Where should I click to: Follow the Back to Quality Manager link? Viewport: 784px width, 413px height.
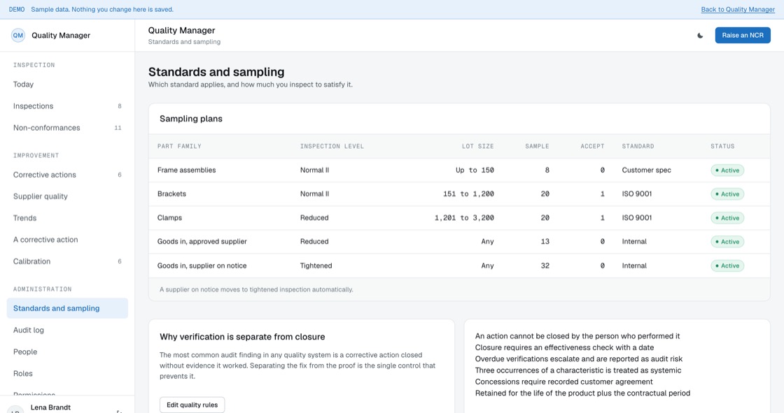click(738, 10)
